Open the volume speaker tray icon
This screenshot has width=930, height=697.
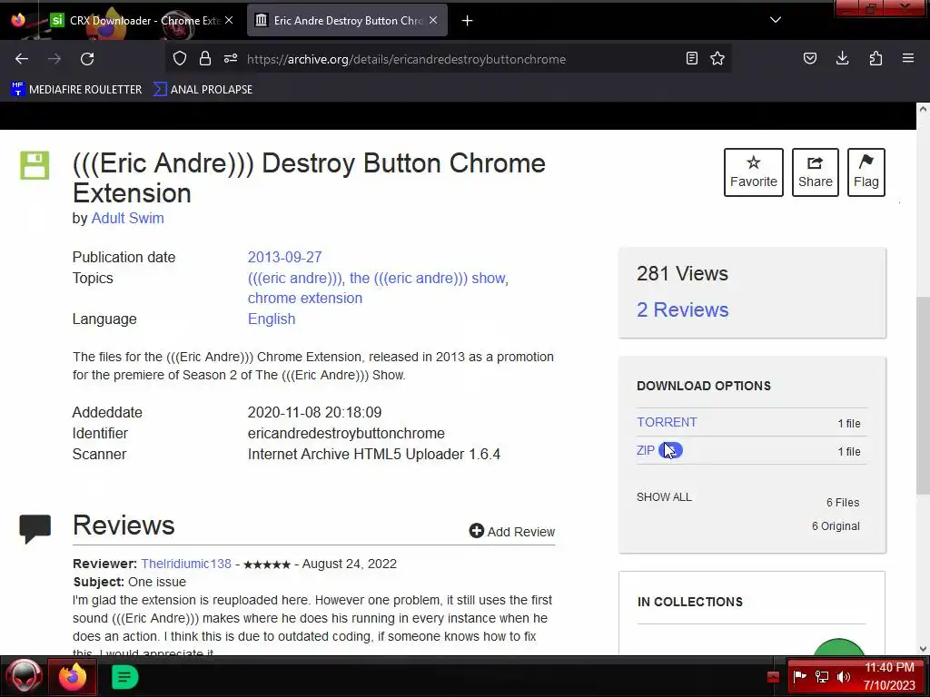(844, 676)
